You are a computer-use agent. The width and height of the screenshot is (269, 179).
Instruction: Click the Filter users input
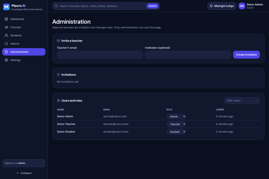coord(242,101)
